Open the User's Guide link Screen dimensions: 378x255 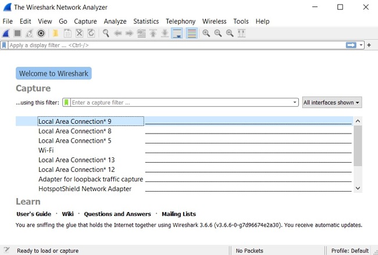[34, 214]
